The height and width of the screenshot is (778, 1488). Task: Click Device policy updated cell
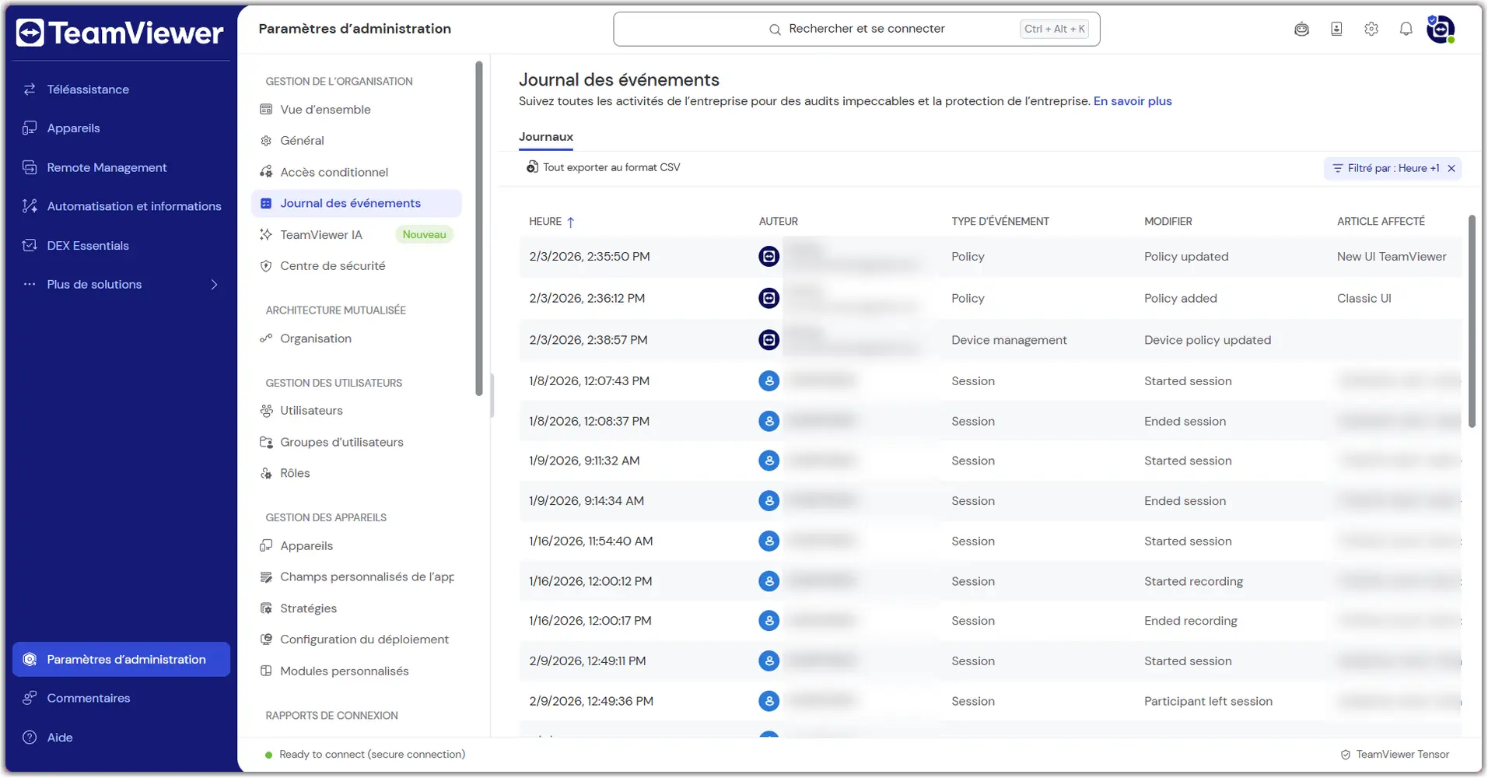1207,340
